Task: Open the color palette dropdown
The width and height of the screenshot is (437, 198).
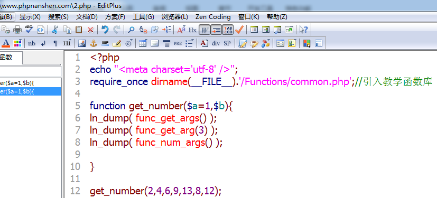Action: 17,43
